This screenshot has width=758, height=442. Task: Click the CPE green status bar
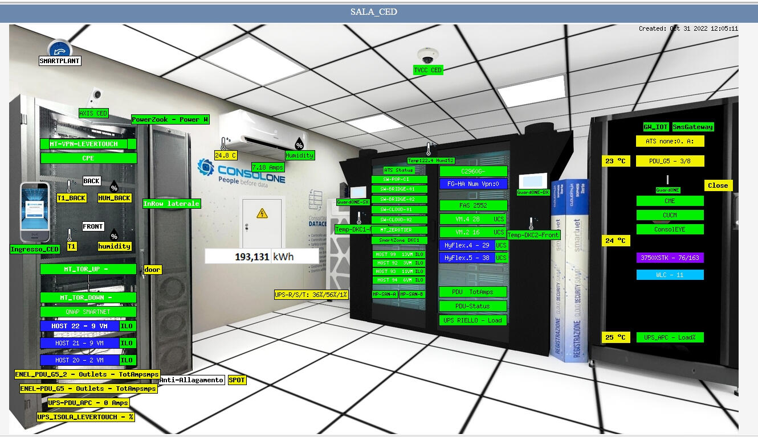(x=88, y=158)
